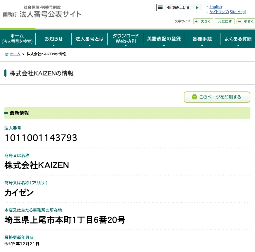This screenshot has width=255, height=252.
Task: Go to ホーム (法人番号を検索) menu
Action: click(17, 39)
